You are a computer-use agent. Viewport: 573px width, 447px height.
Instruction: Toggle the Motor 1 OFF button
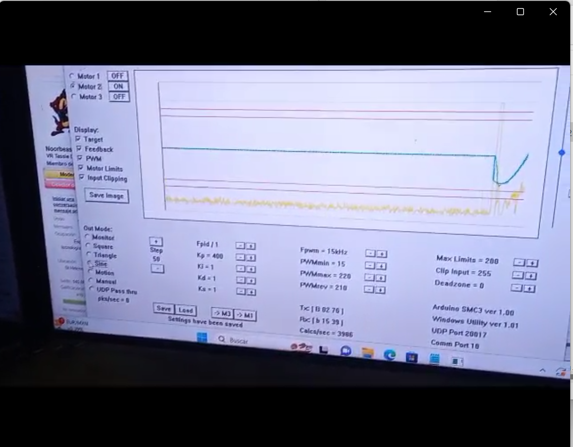[118, 76]
